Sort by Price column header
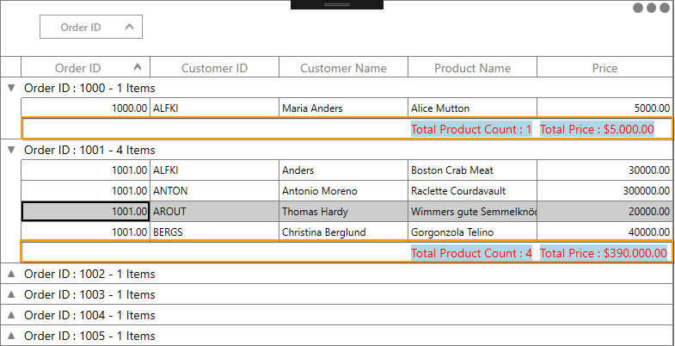The width and height of the screenshot is (675, 346). (x=604, y=68)
